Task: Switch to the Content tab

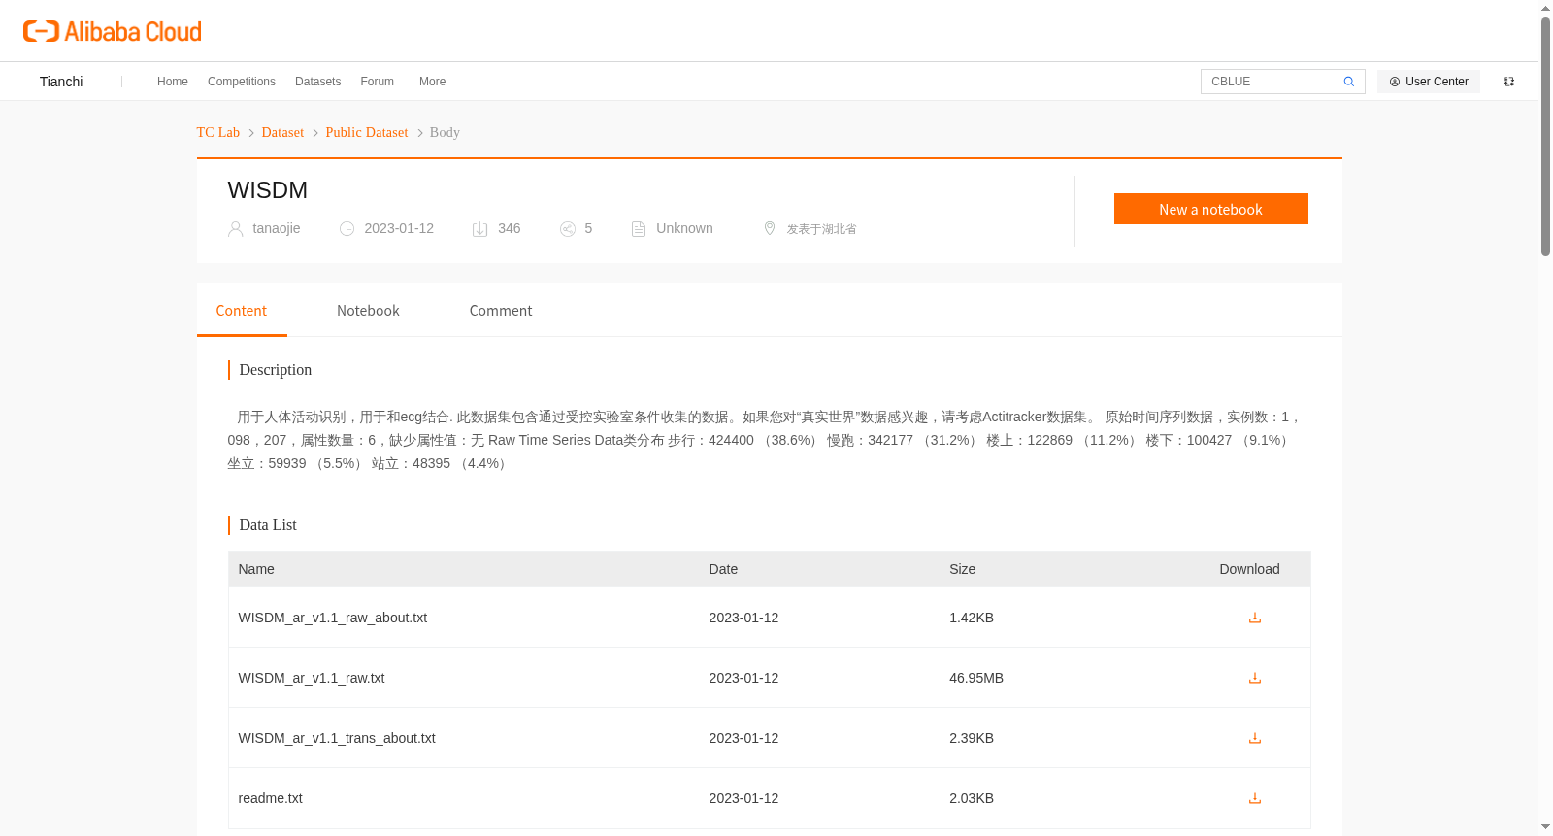Action: [242, 311]
